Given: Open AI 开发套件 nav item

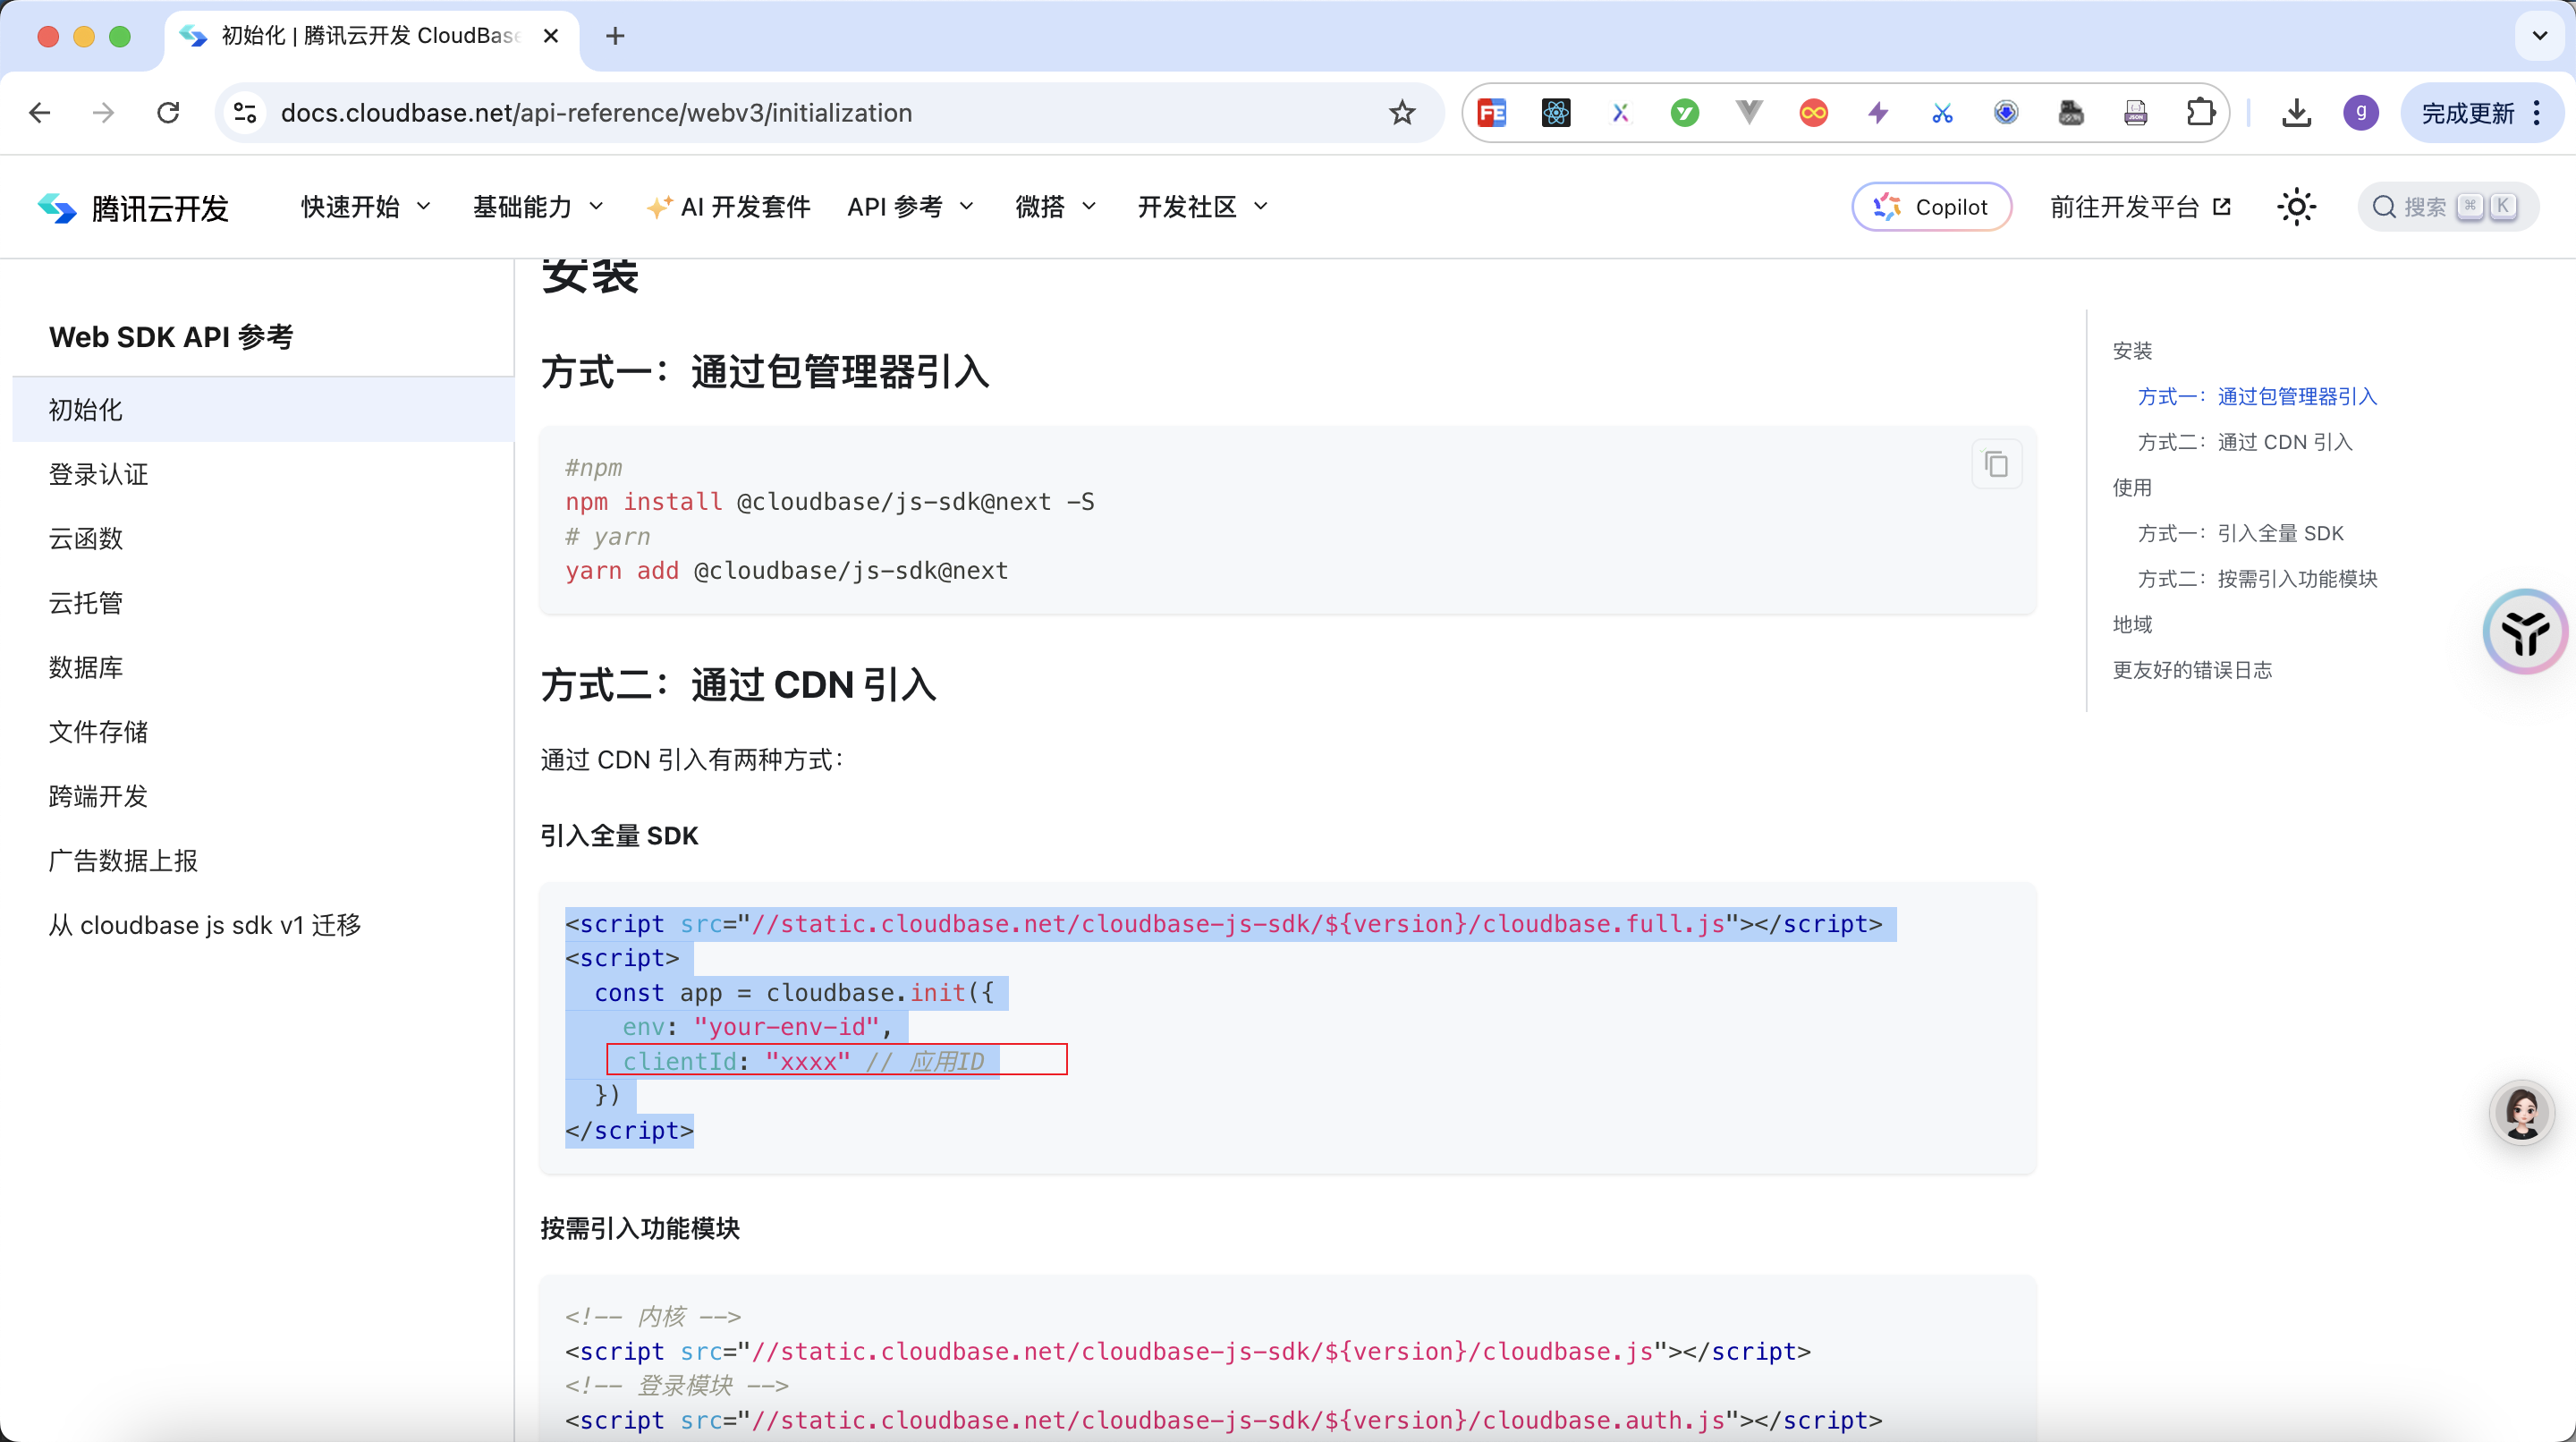Looking at the screenshot, I should pyautogui.click(x=728, y=207).
